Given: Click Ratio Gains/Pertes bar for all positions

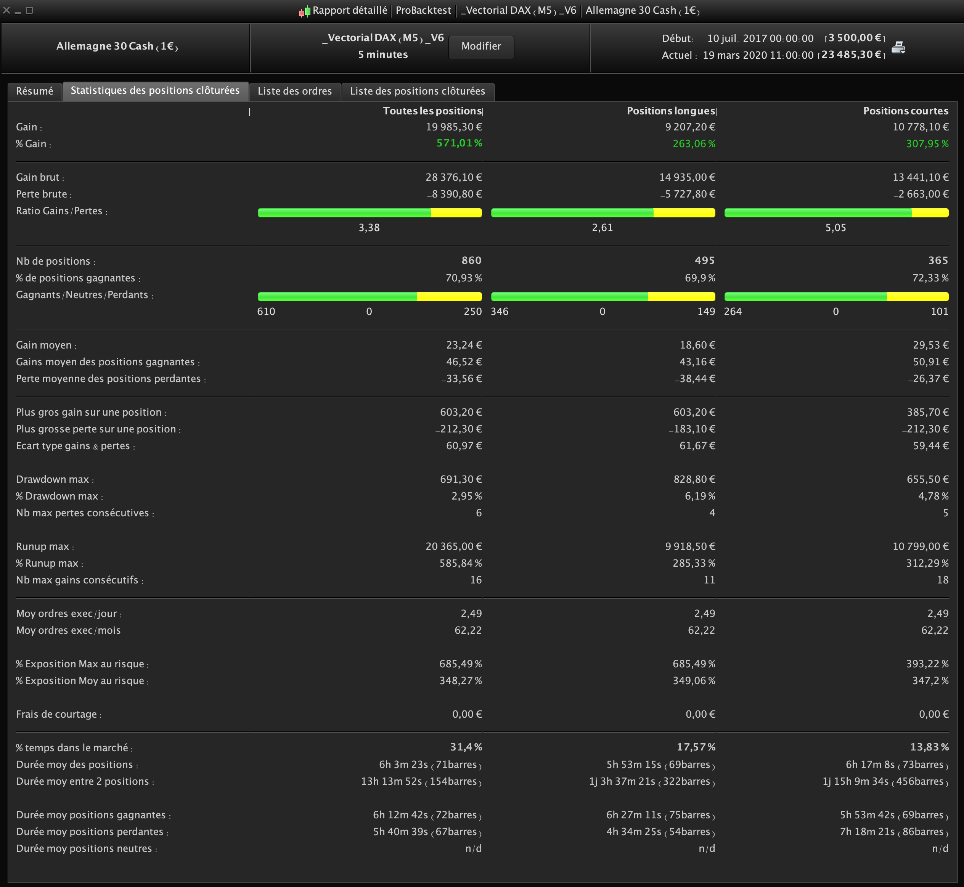Looking at the screenshot, I should 370,213.
